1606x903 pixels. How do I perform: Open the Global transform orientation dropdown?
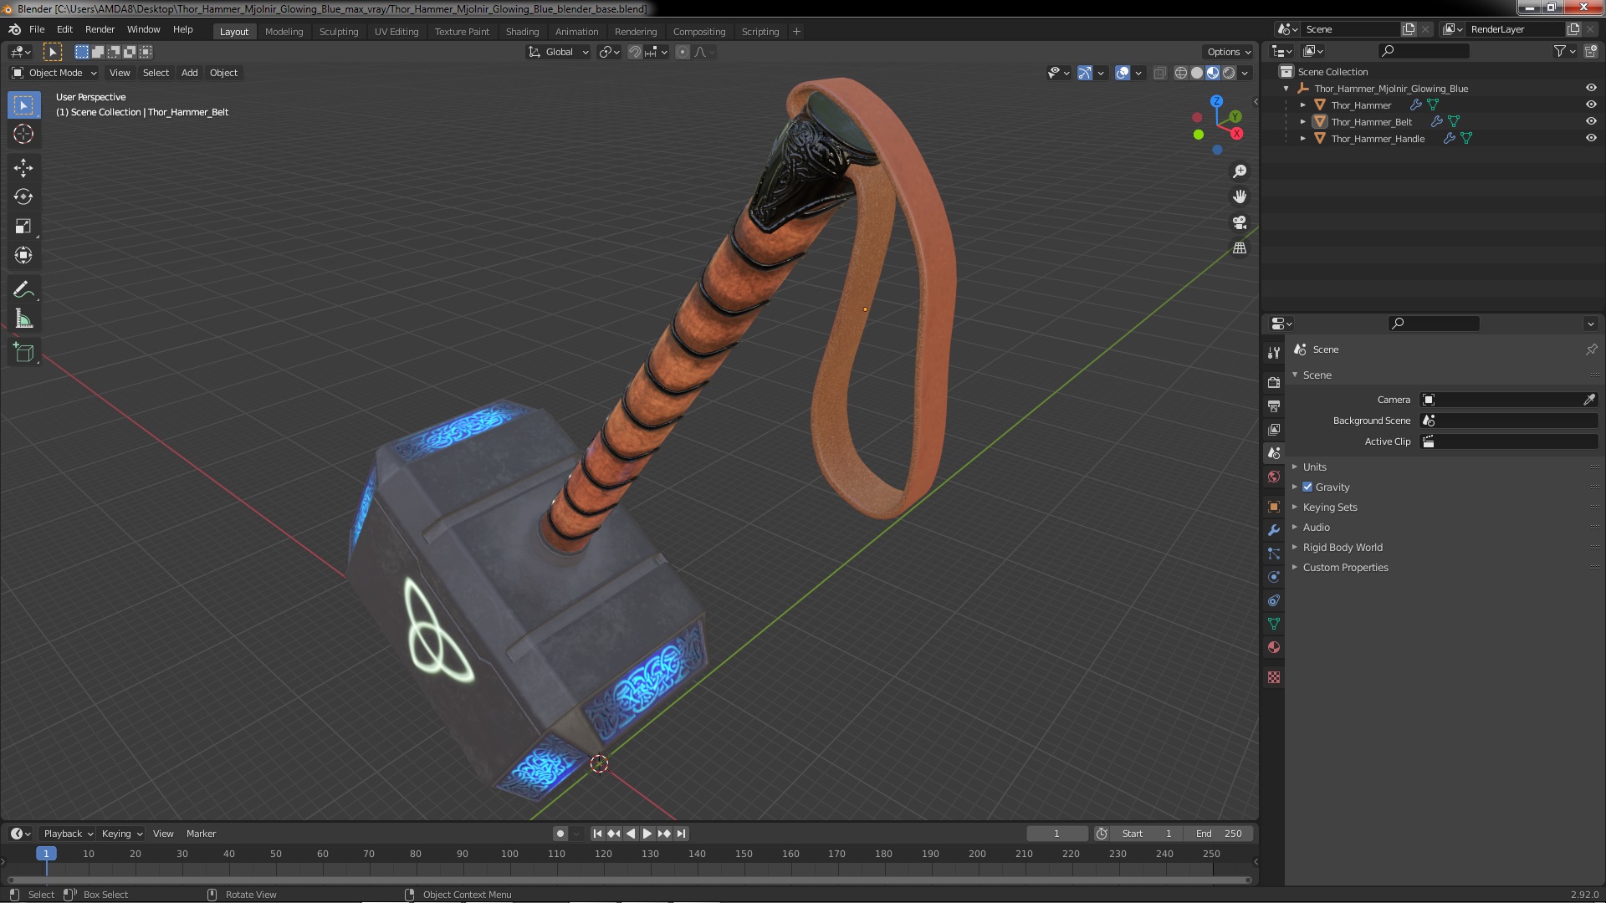558,52
